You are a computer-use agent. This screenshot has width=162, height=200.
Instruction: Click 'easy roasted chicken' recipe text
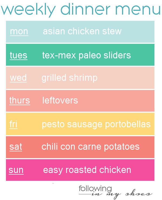pos(87,170)
